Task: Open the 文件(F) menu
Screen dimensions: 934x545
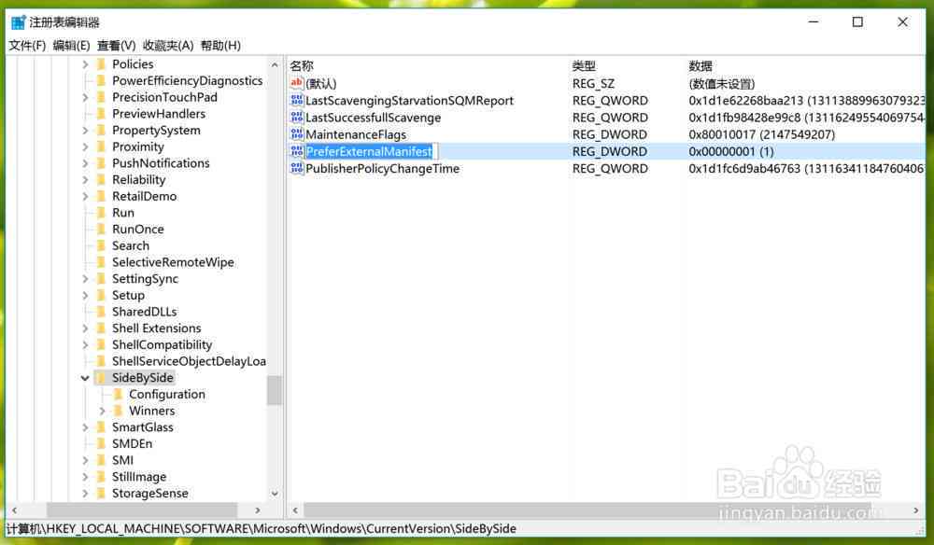Action: point(27,45)
